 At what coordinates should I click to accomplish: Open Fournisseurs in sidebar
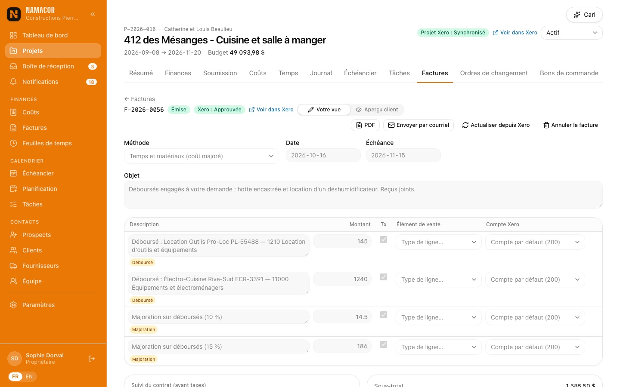[53, 266]
